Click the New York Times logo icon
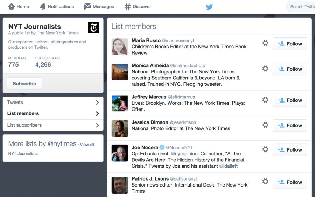The width and height of the screenshot is (315, 197). click(93, 28)
